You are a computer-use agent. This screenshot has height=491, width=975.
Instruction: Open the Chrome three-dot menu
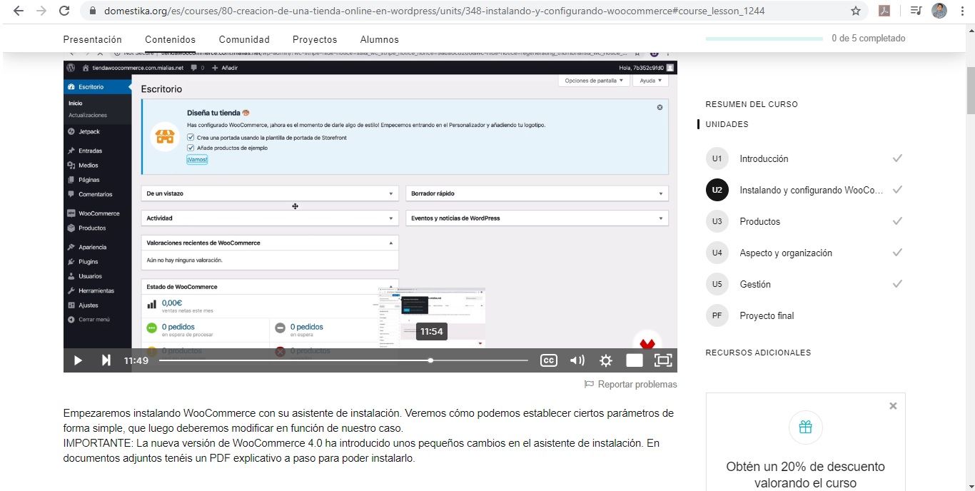(963, 11)
